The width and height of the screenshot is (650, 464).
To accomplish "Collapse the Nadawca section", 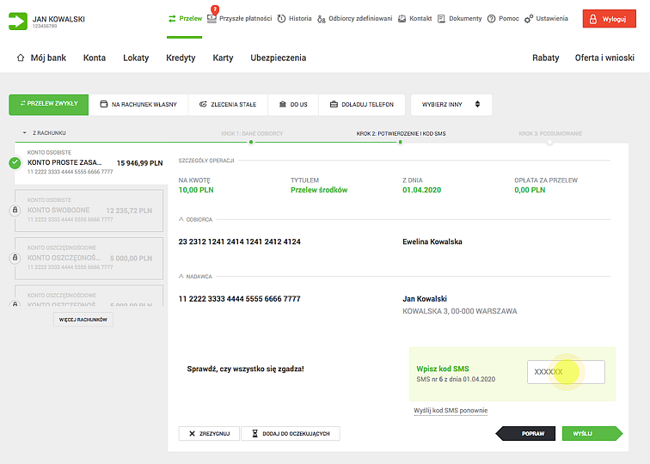I will (181, 277).
